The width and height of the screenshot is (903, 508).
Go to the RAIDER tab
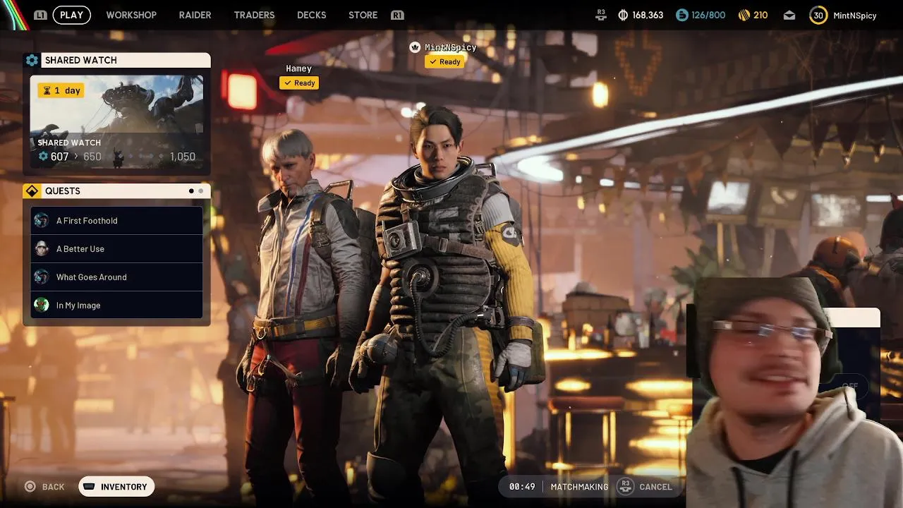coord(195,15)
